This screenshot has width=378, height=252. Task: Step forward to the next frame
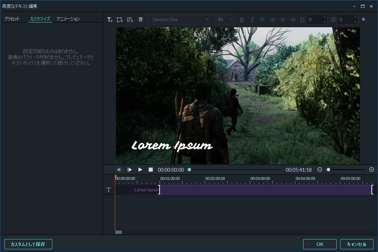(x=130, y=170)
